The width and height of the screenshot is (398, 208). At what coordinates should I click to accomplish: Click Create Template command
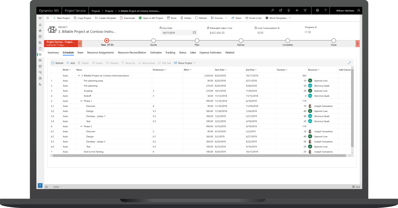105,18
